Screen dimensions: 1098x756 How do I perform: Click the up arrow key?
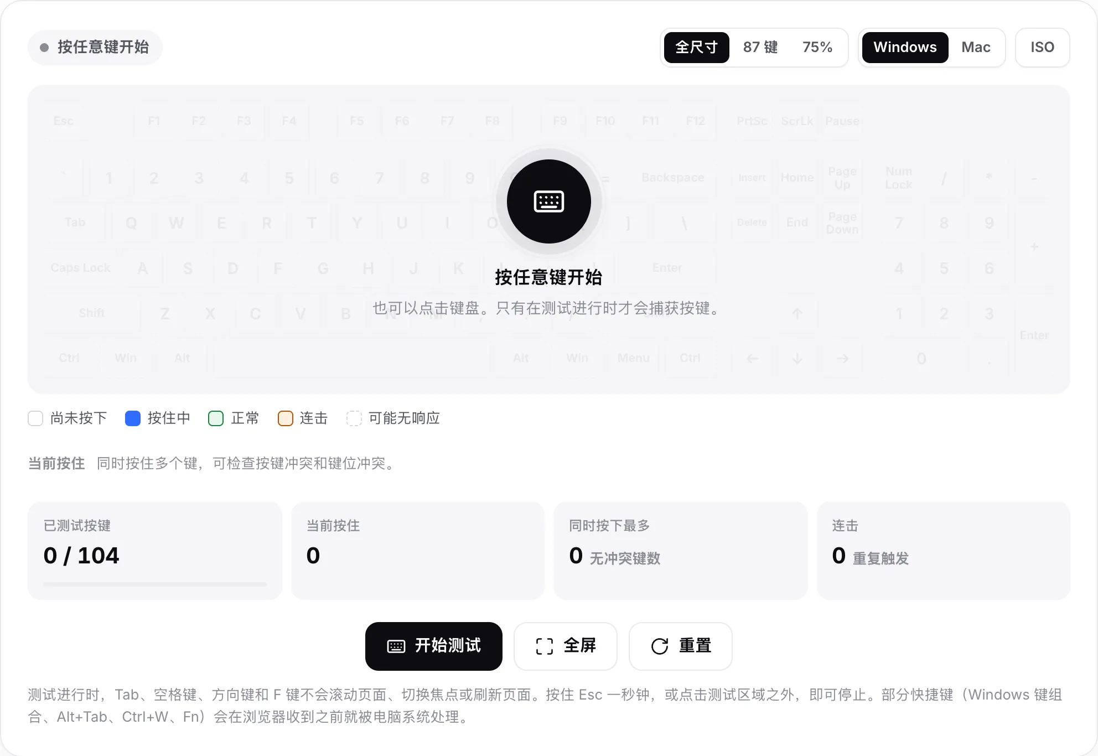pyautogui.click(x=797, y=313)
